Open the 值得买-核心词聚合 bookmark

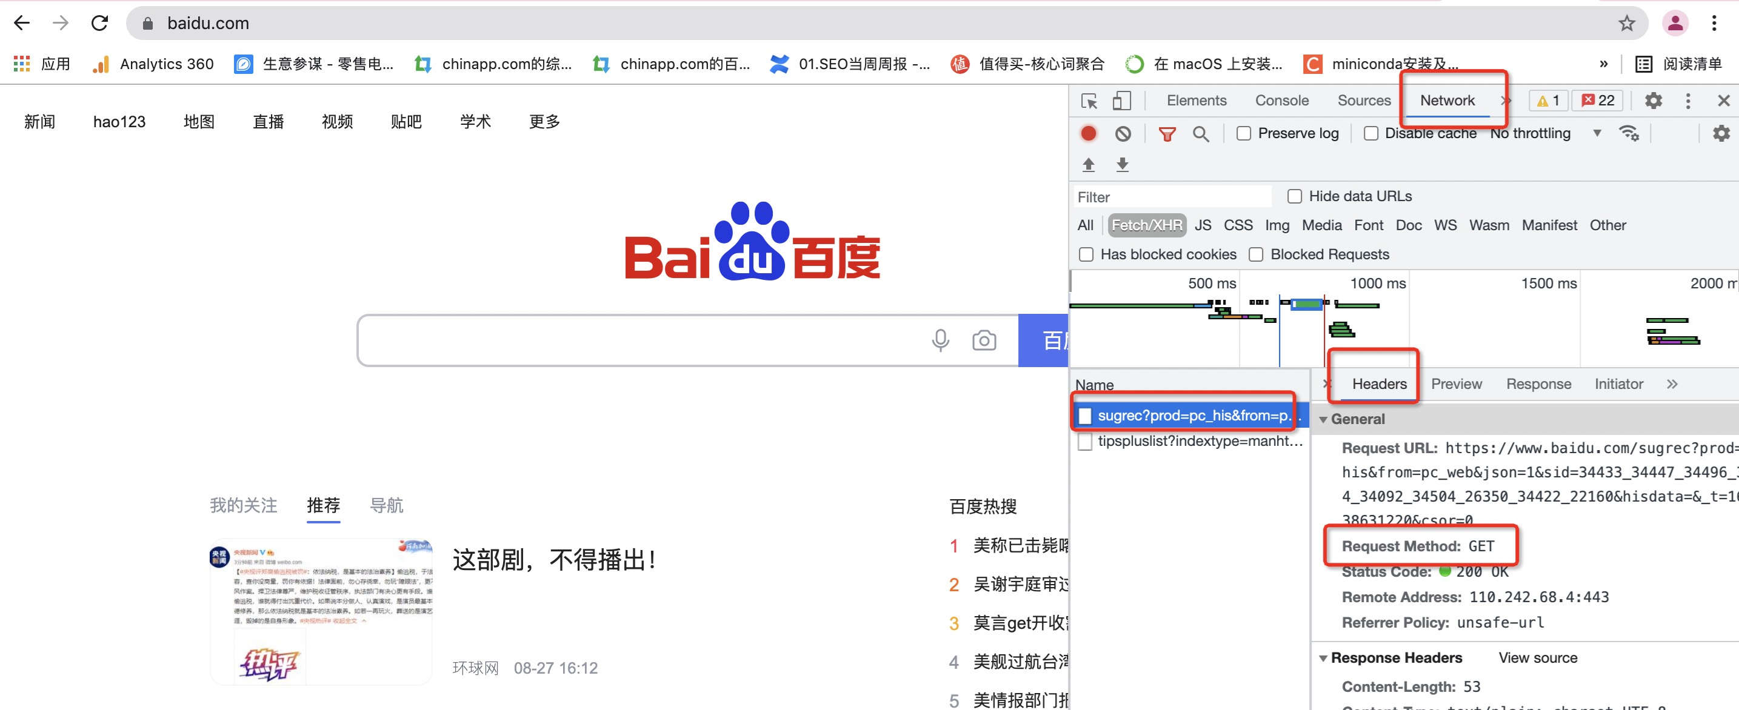pos(1027,64)
